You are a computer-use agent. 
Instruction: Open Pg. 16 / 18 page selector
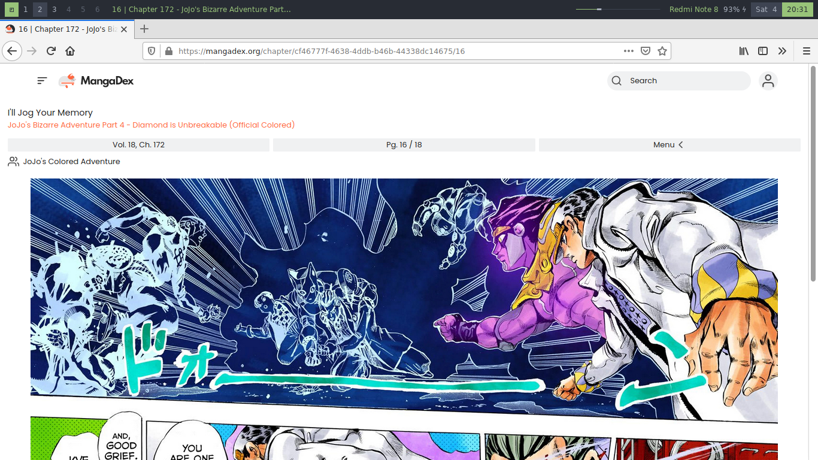(404, 145)
